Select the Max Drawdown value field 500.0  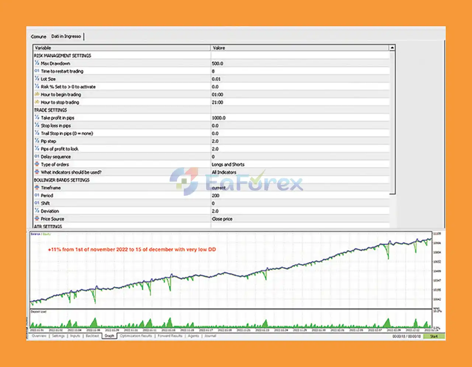[x=218, y=63]
